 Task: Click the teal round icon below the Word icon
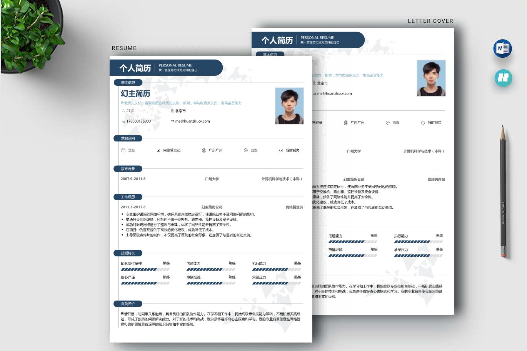[x=503, y=78]
